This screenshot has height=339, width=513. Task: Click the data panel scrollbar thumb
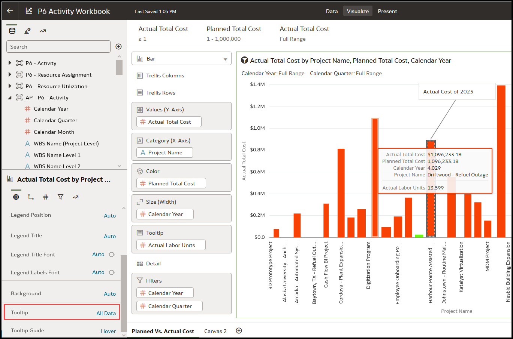pos(119,67)
